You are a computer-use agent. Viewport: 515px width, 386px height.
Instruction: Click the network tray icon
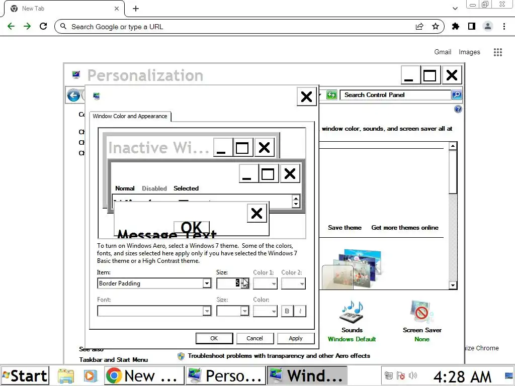(x=389, y=375)
